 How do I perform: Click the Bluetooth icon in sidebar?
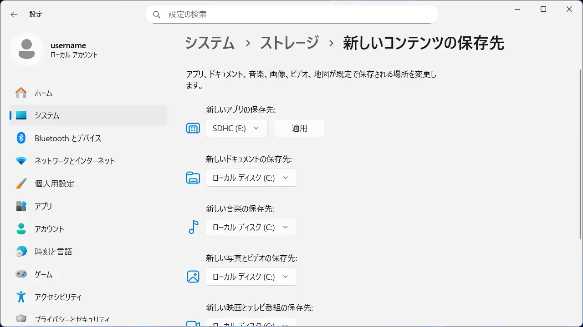21,138
